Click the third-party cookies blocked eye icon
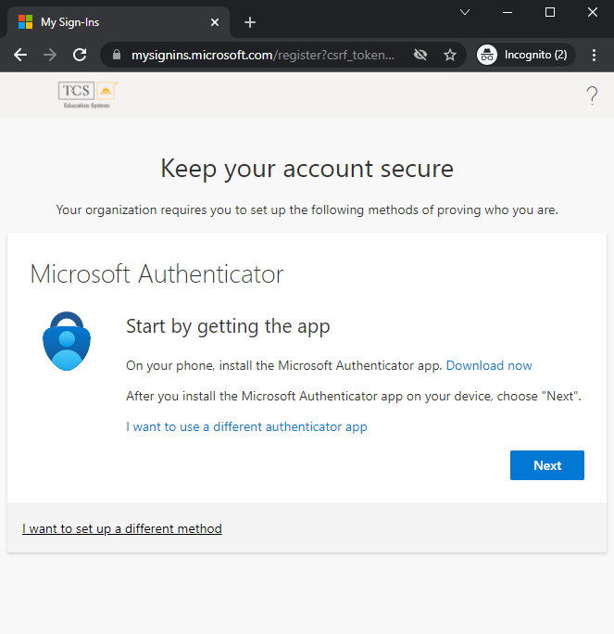The width and height of the screenshot is (614, 634). coord(420,55)
